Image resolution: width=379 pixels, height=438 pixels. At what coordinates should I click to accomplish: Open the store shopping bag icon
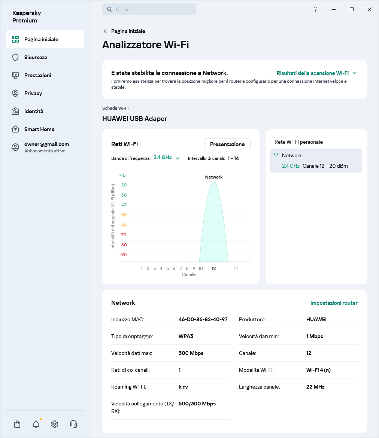[x=17, y=424]
